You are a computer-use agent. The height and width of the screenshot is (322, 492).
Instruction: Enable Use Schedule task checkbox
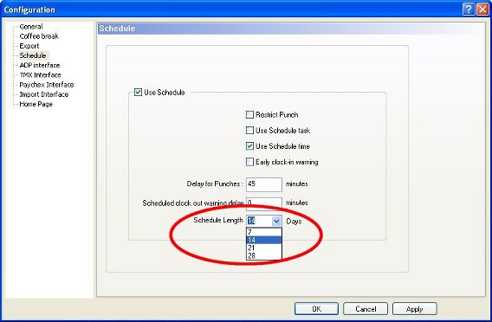249,131
